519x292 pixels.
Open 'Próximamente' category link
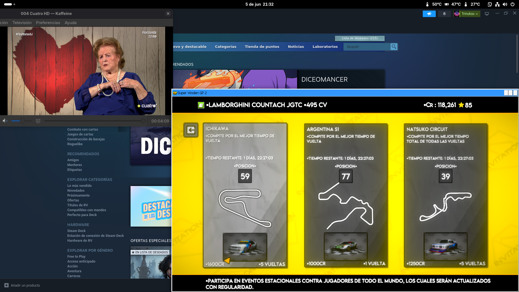(x=78, y=195)
